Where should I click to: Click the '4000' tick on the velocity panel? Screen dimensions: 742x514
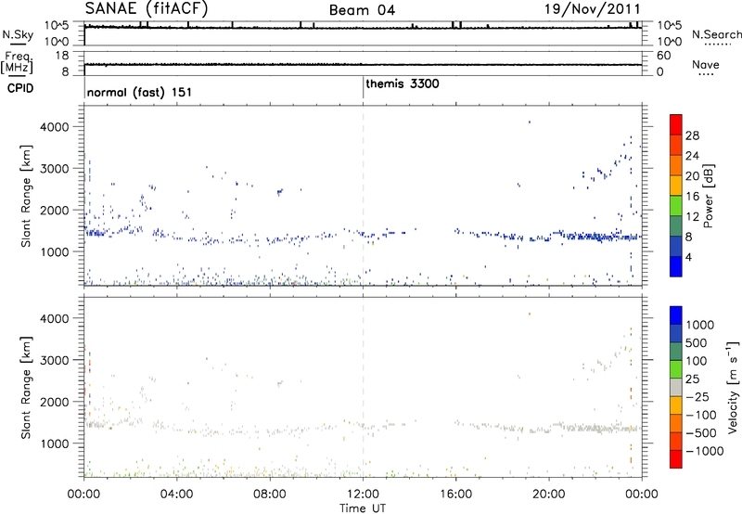click(x=54, y=318)
